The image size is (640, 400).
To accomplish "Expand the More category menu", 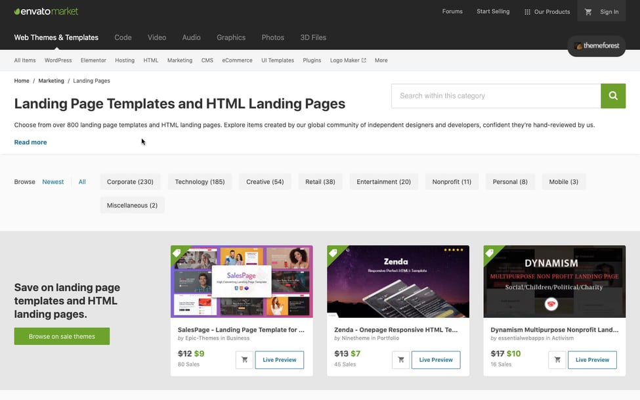I will pos(381,60).
